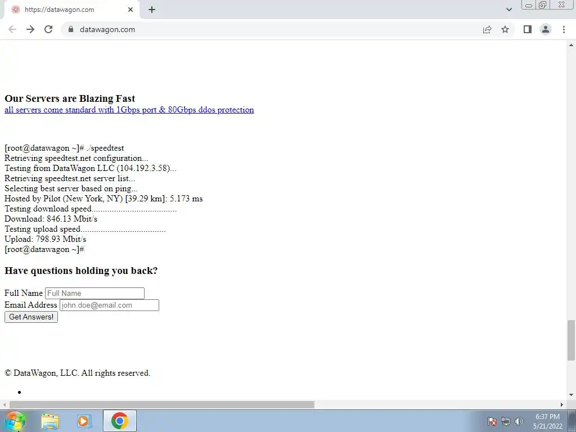
Task: Launch Windows Media Player from the taskbar
Action: pos(84,421)
